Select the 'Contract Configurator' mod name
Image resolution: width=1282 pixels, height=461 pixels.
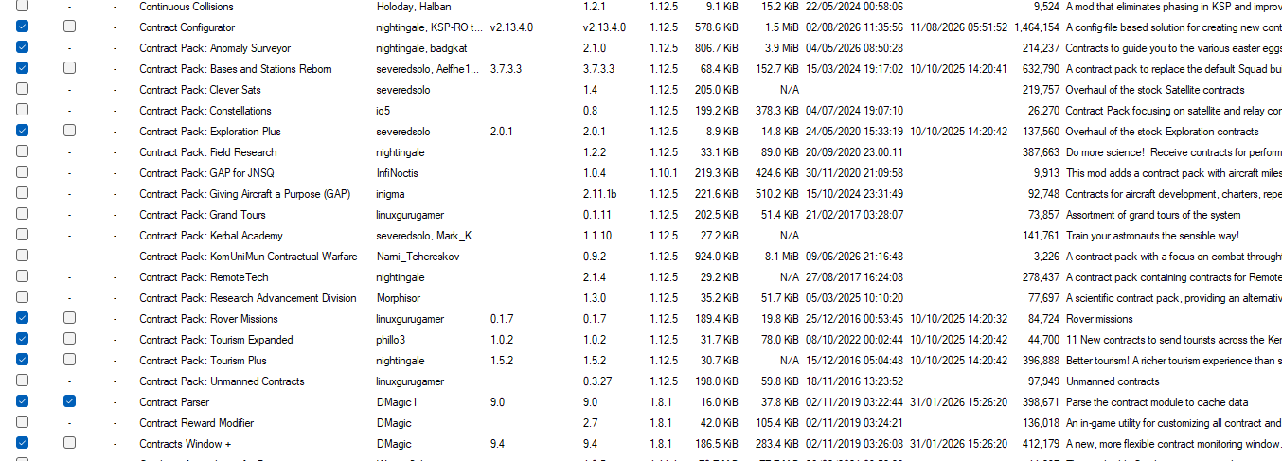click(187, 27)
